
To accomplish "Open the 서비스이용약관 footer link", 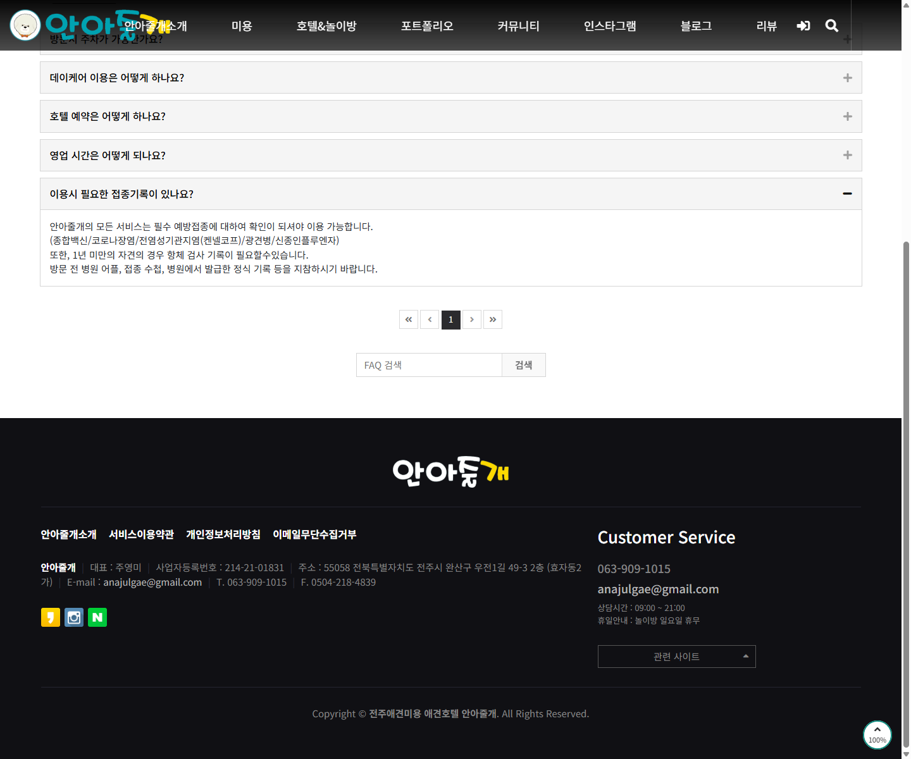I will click(142, 534).
